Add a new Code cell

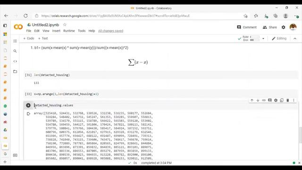tap(29, 38)
